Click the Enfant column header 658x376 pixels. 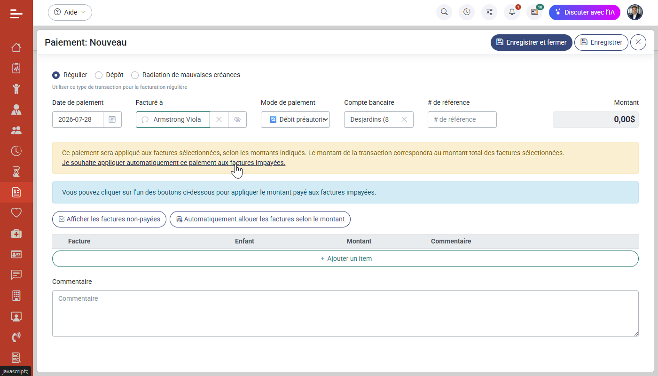244,241
